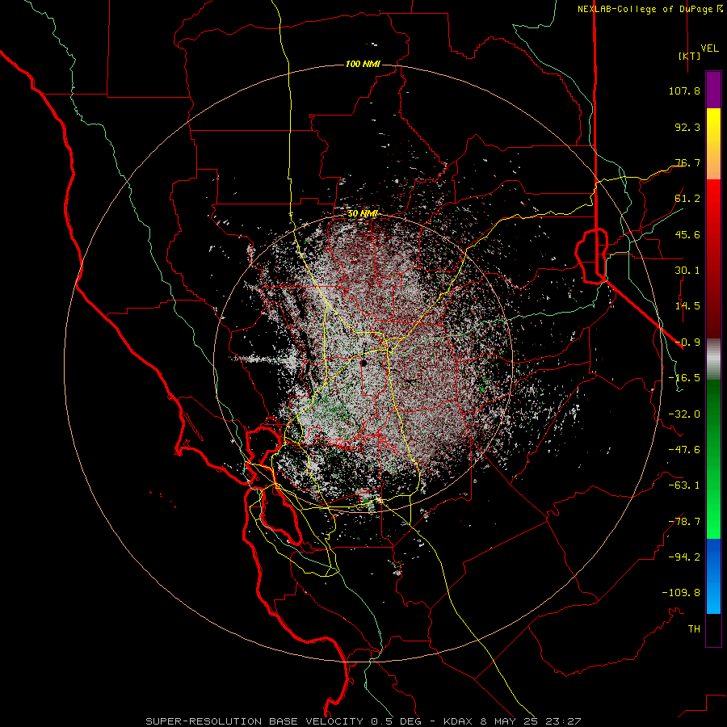Viewport: 727px width, 727px height.
Task: Click the 50 NMI range ring label
Action: (363, 214)
